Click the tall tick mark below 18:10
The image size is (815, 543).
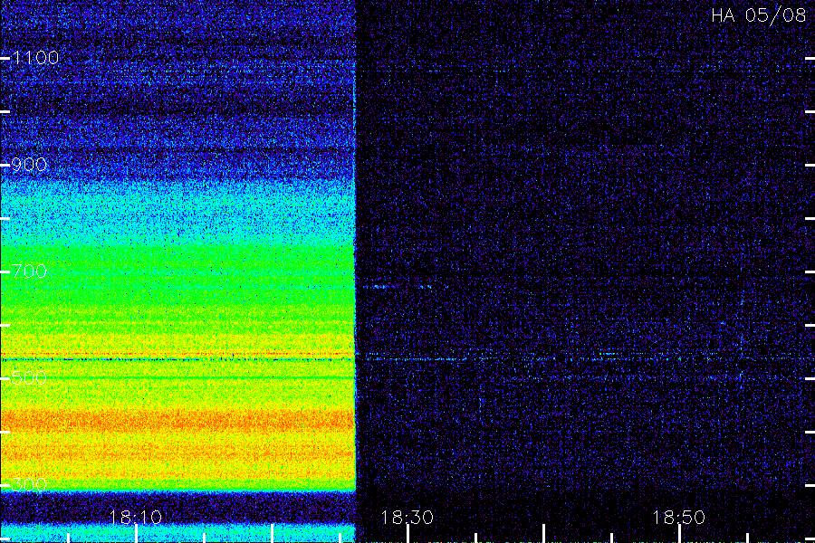pos(136,534)
